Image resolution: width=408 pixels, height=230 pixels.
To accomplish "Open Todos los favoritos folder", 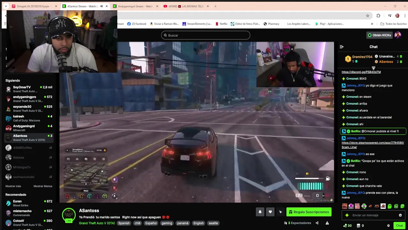I will (394, 24).
